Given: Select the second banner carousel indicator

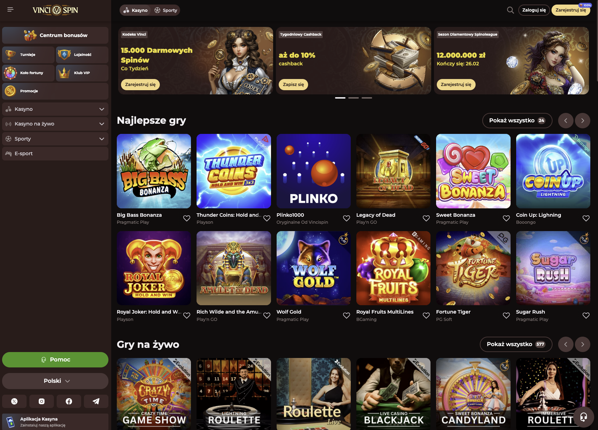Looking at the screenshot, I should [x=354, y=98].
